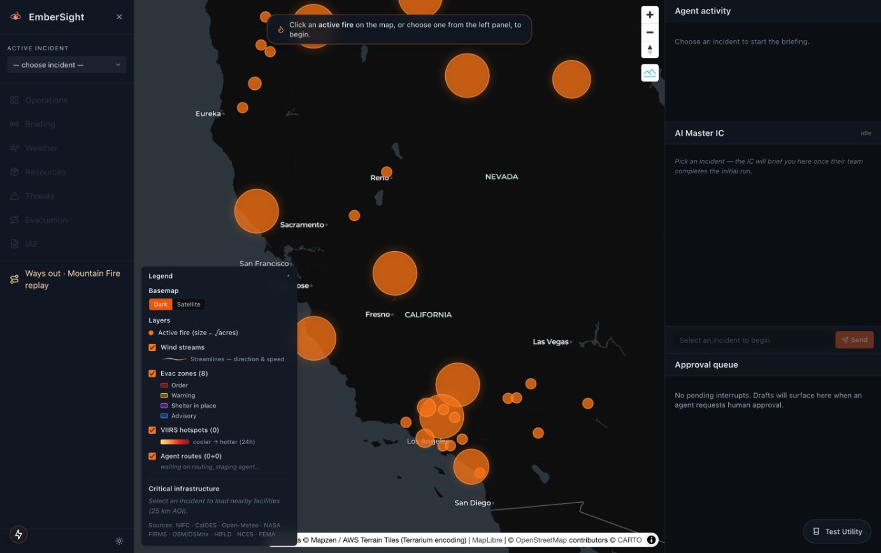Click the Active fire orange legend dot

(x=151, y=333)
